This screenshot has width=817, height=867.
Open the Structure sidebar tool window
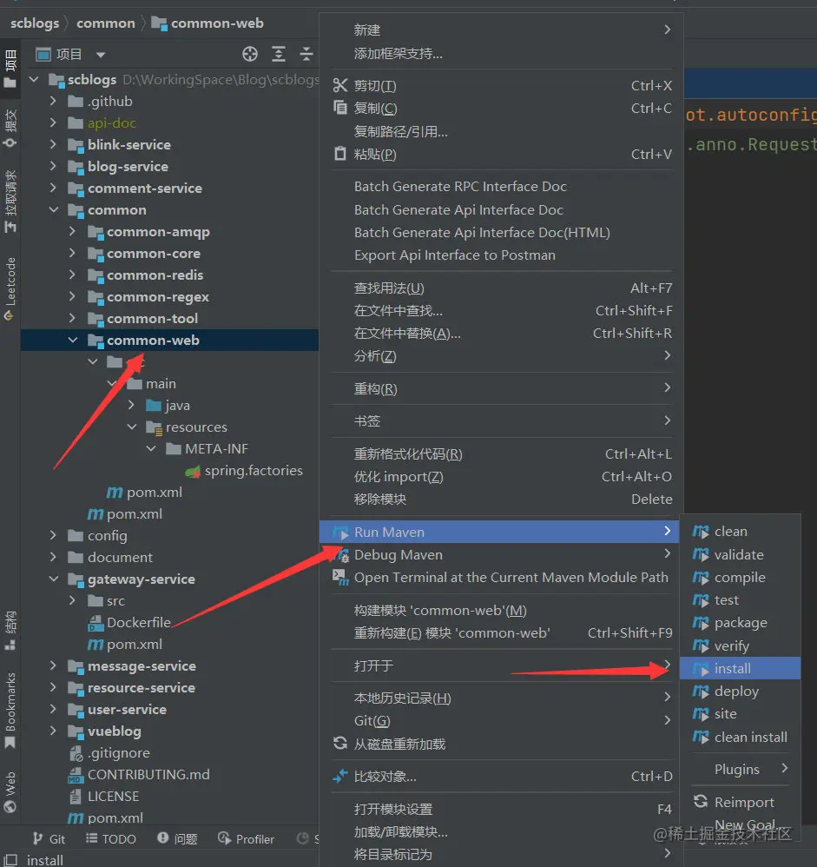[10, 631]
